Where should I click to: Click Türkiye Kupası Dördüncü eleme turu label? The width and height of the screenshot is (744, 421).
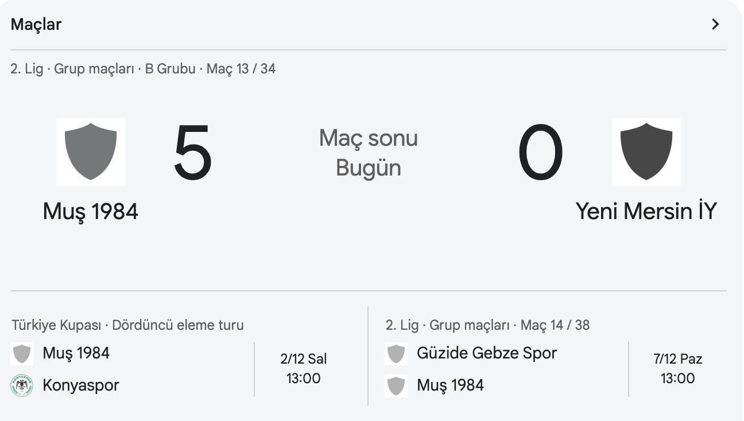(x=127, y=325)
